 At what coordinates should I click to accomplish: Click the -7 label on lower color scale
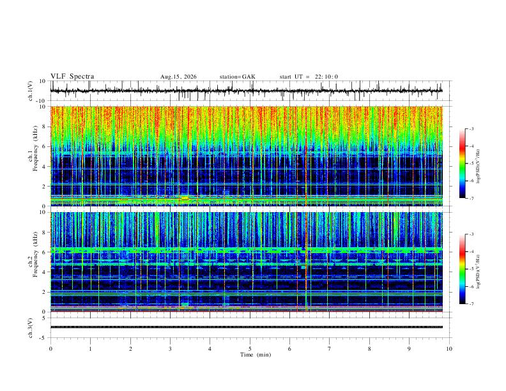471,304
